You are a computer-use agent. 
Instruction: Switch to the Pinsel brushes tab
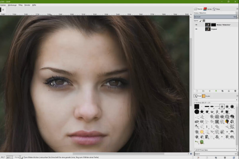tap(198, 96)
